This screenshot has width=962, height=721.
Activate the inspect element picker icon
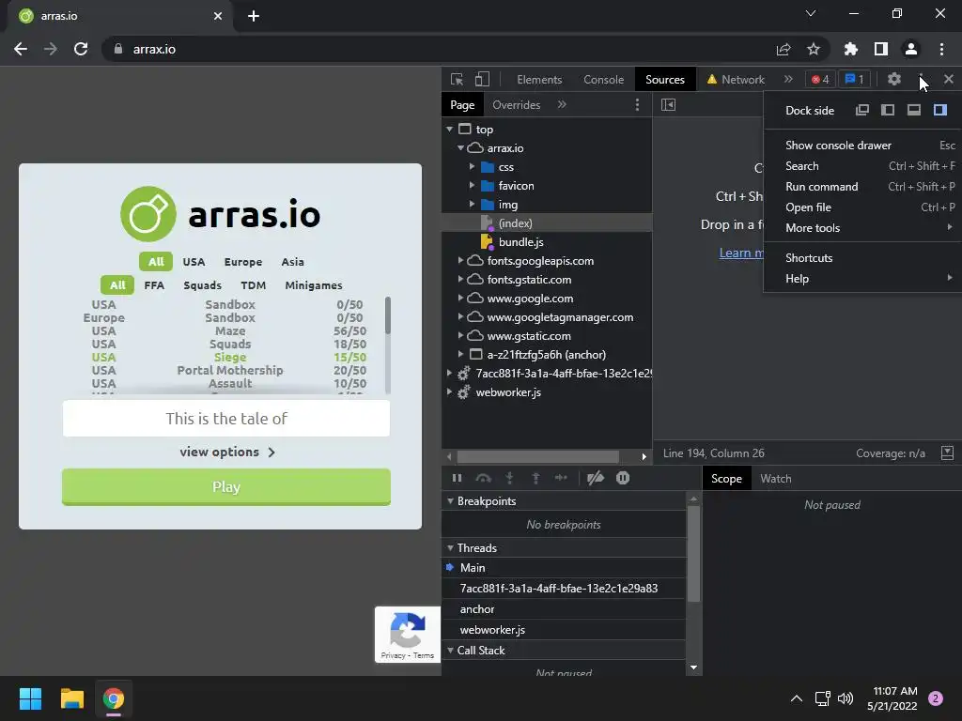pyautogui.click(x=457, y=79)
